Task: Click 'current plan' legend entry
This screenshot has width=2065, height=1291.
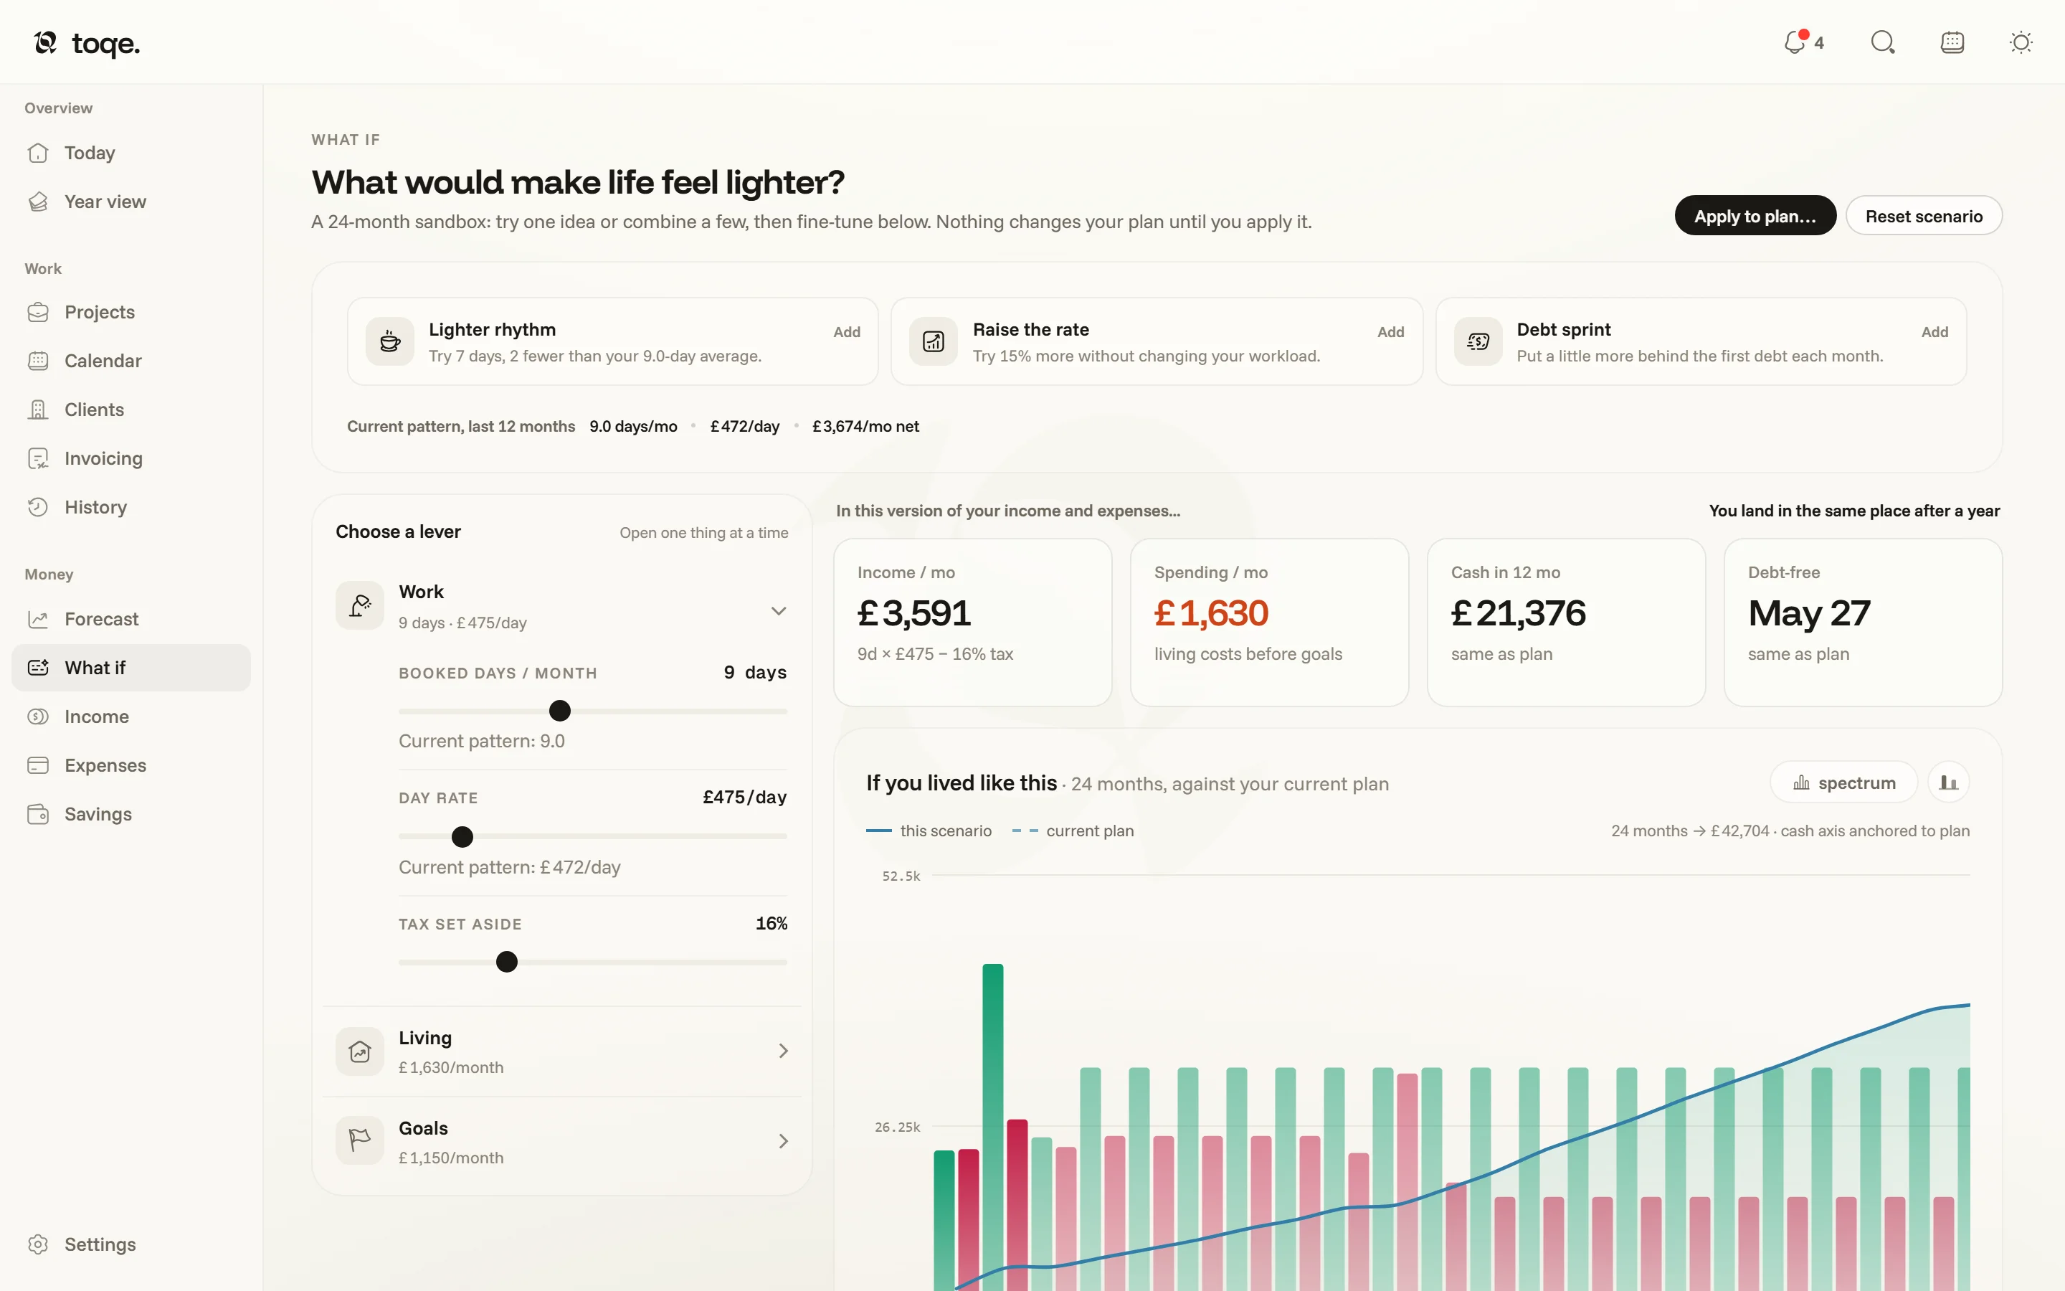Action: pyautogui.click(x=1073, y=831)
